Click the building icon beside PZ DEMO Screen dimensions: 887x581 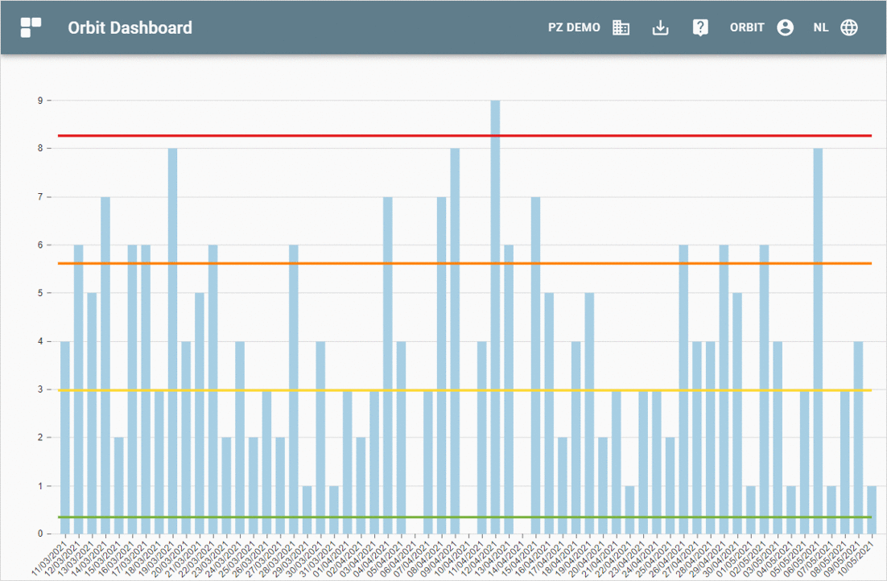(620, 27)
